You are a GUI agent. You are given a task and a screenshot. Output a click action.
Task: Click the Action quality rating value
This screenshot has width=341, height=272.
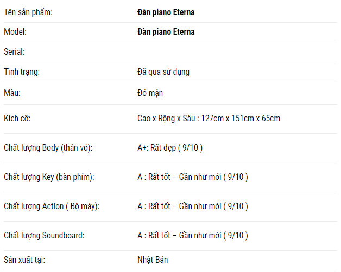click(192, 206)
